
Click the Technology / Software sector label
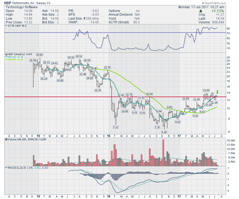pos(22,7)
